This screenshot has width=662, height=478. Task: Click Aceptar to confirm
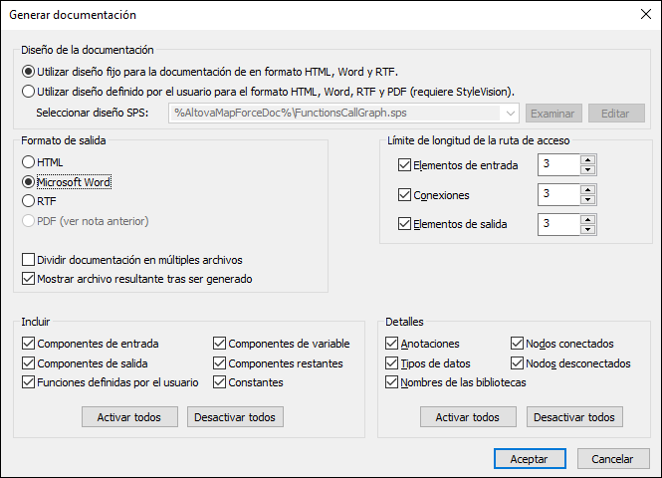coord(529,459)
